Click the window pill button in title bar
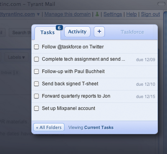This screenshot has height=154, width=167. click(161, 4)
